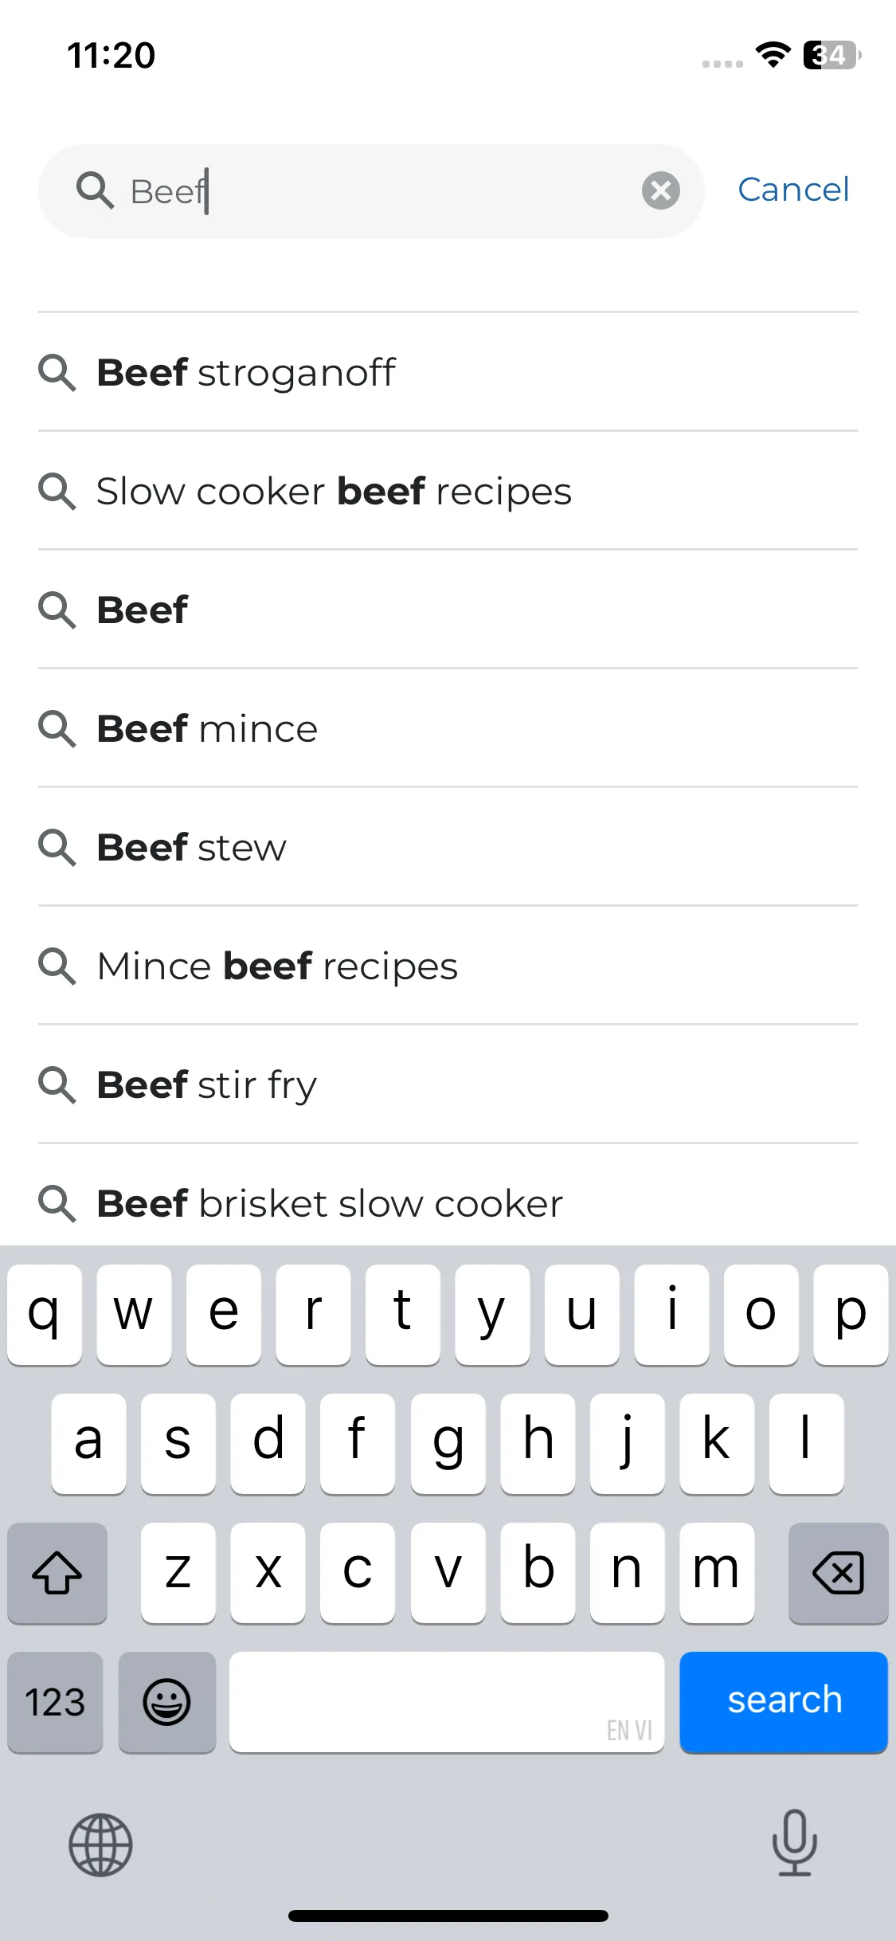This screenshot has width=896, height=1941.
Task: Tap the magnifier icon beside Beef stroganoff
Action: click(x=57, y=373)
